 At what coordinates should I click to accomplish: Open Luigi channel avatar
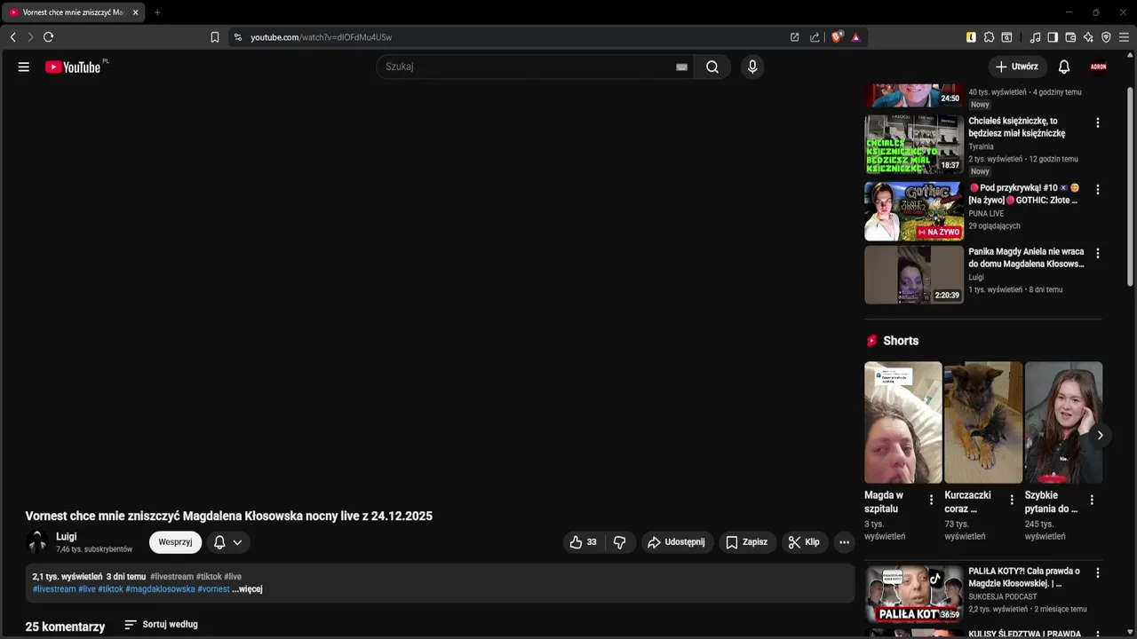(37, 542)
